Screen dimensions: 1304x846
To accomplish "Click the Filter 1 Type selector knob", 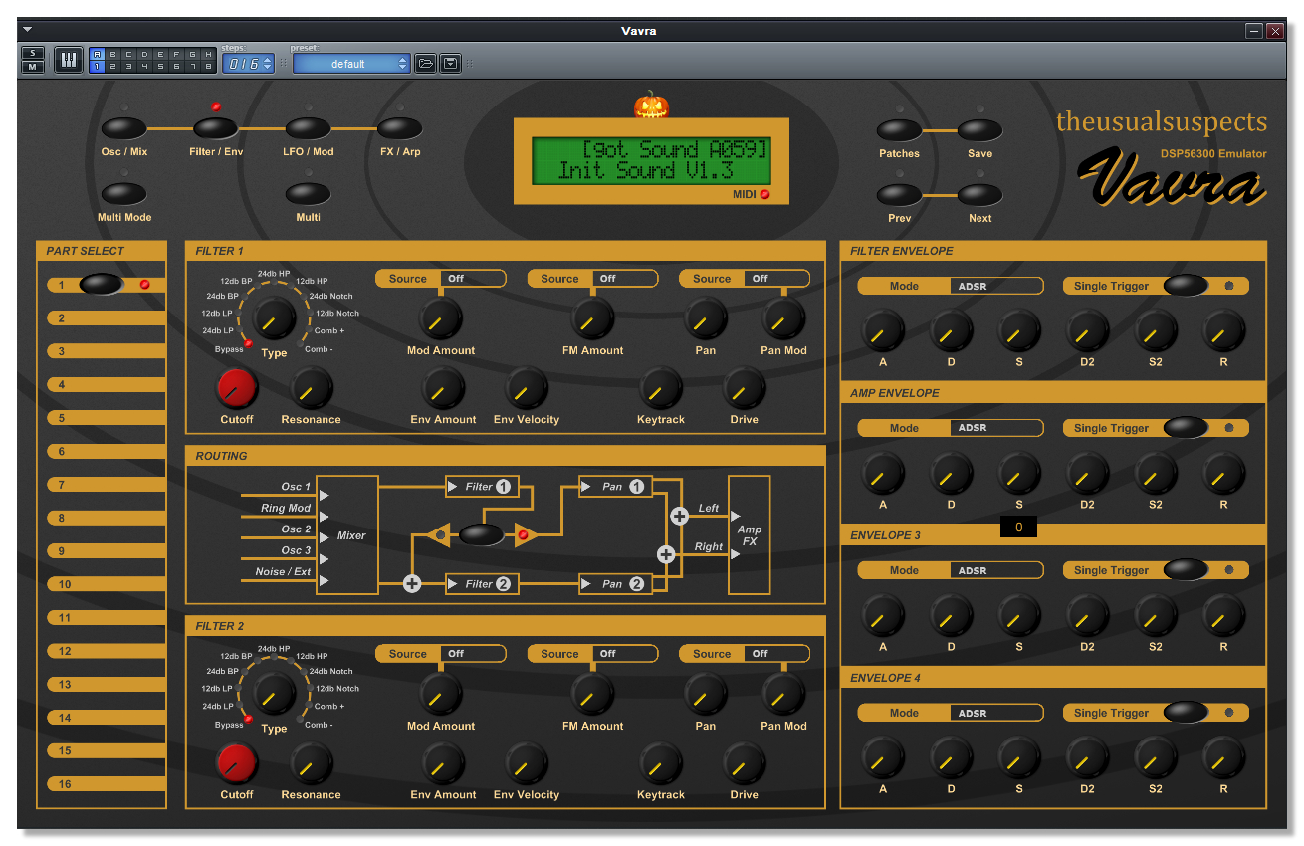I will coord(274,319).
